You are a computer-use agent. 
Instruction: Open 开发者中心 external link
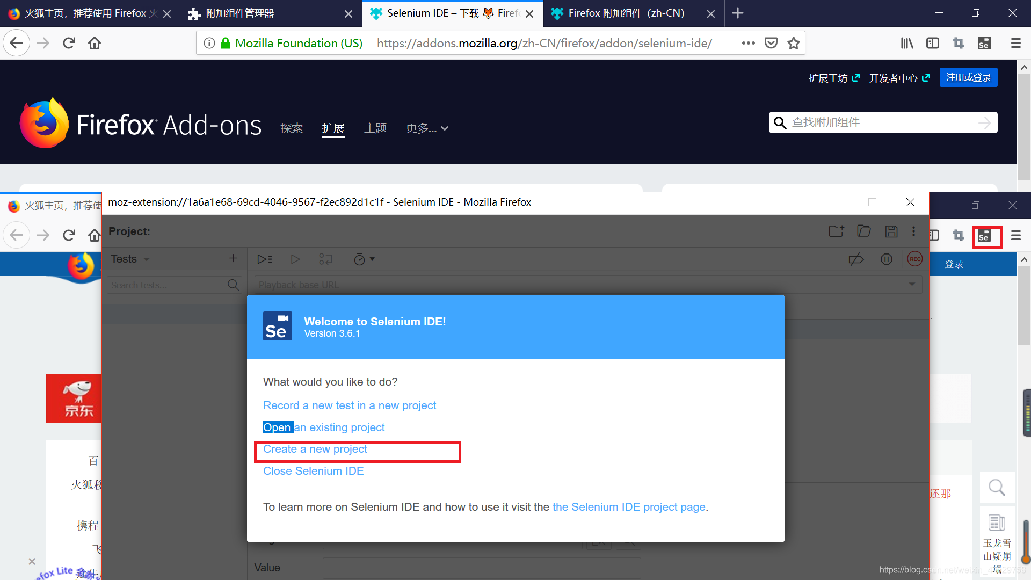pos(899,78)
